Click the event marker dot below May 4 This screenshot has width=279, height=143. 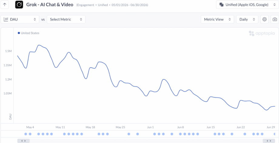click(30, 134)
